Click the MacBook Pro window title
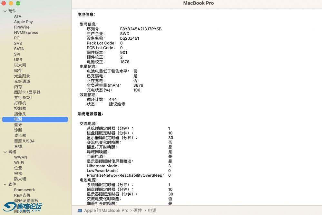This screenshot has height=215, width=322. [198, 3]
